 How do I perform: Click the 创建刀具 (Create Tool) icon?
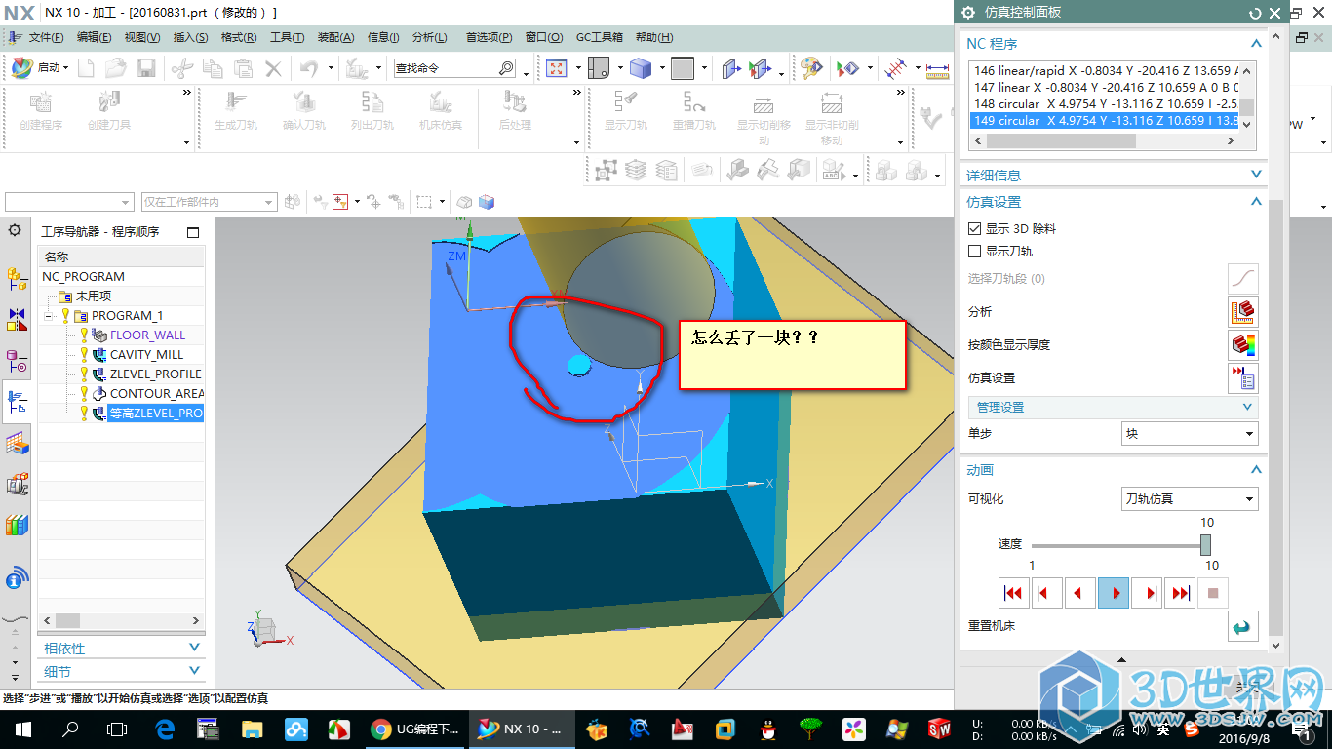click(x=108, y=102)
